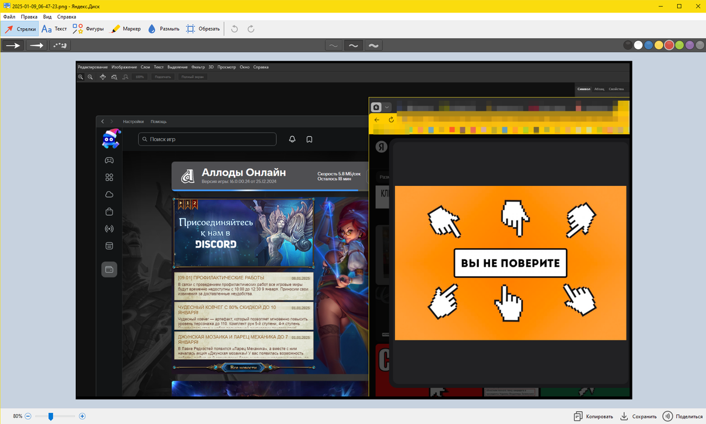Viewport: 706px width, 424px height.
Task: Pick the black color swatch
Action: (x=628, y=45)
